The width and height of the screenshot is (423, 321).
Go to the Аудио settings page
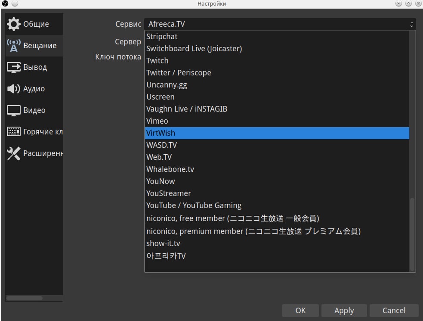(x=34, y=89)
